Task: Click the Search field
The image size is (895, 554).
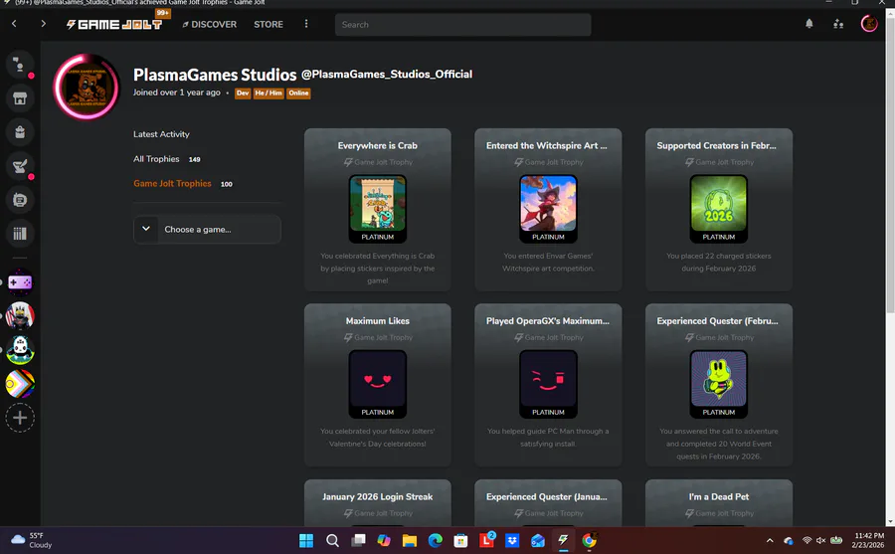Action: pyautogui.click(x=462, y=25)
